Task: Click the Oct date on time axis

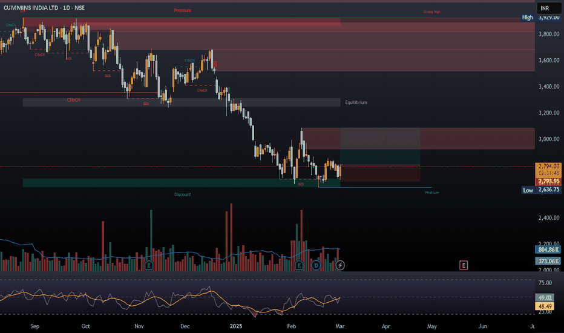Action: (85, 326)
